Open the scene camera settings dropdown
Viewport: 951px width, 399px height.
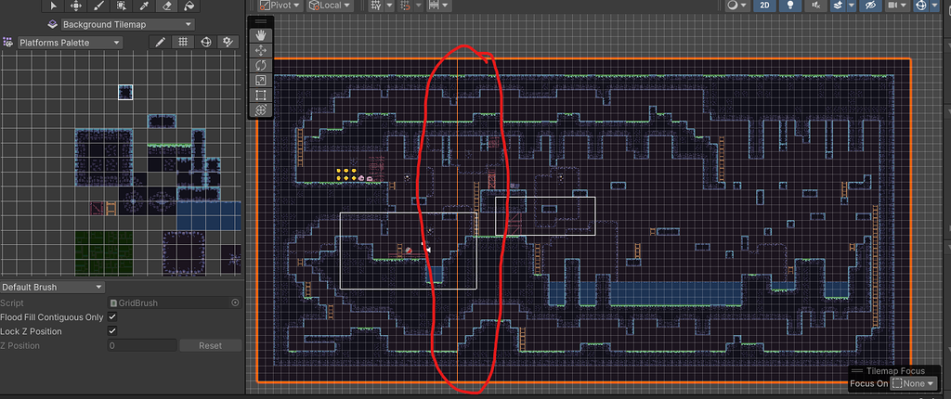coord(898,5)
